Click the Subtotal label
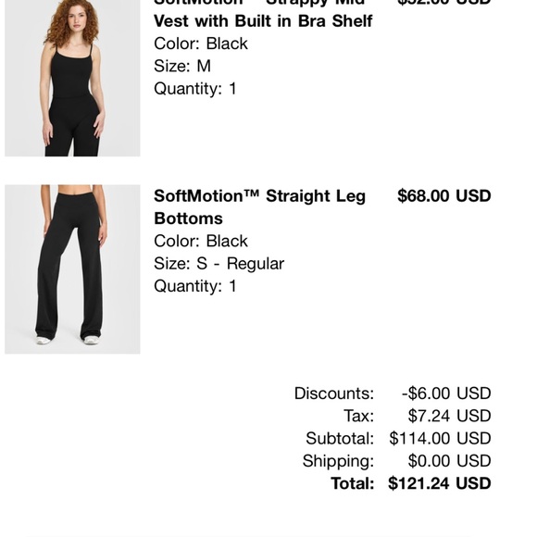 pyautogui.click(x=340, y=438)
